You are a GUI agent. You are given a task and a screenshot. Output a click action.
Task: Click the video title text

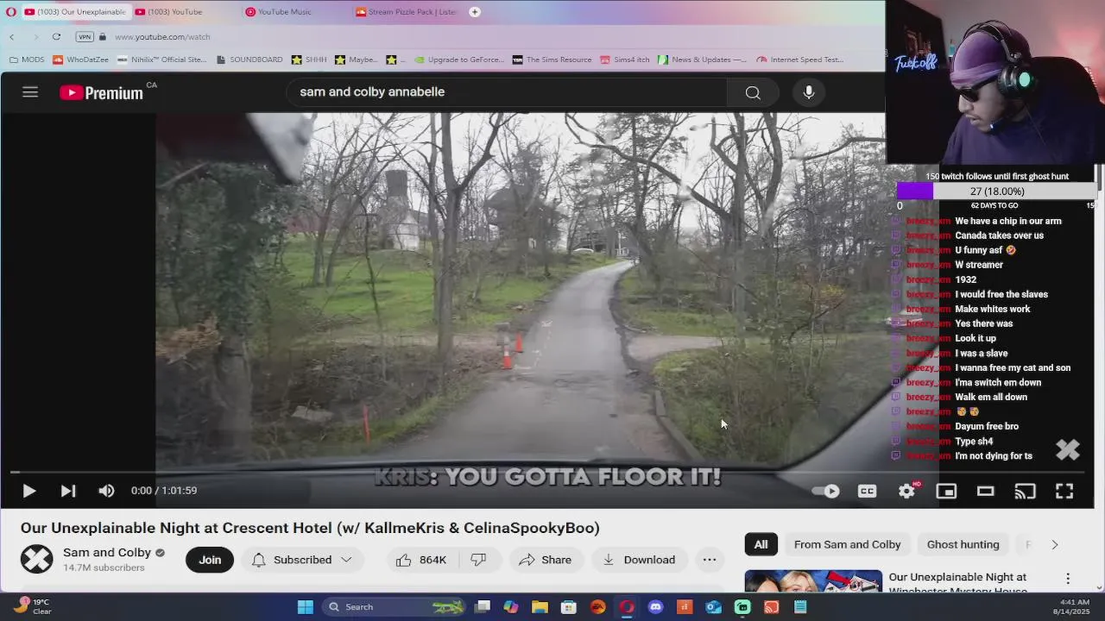(310, 528)
